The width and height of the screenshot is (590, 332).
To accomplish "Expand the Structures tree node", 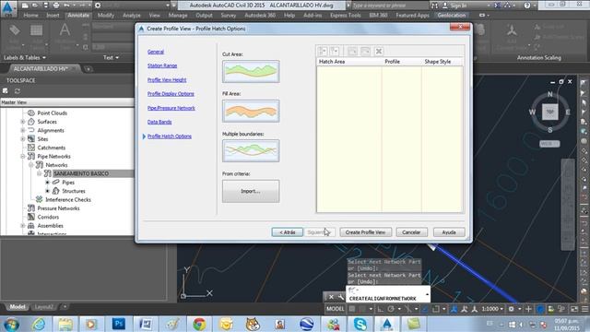I will pyautogui.click(x=47, y=191).
